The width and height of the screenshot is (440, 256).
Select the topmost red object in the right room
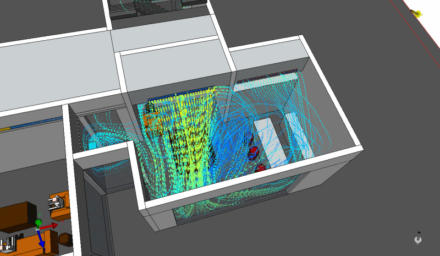pyautogui.click(x=250, y=138)
